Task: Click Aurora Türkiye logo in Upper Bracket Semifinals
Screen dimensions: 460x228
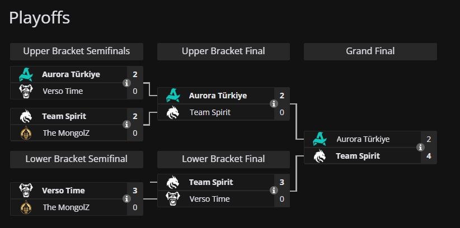Action: (x=26, y=74)
